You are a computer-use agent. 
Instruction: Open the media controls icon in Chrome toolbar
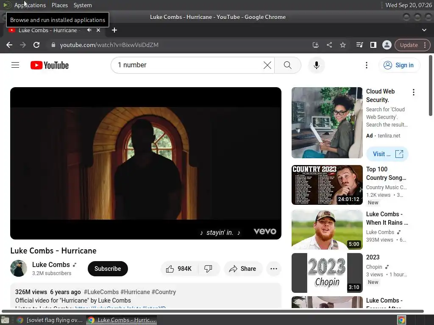[359, 45]
